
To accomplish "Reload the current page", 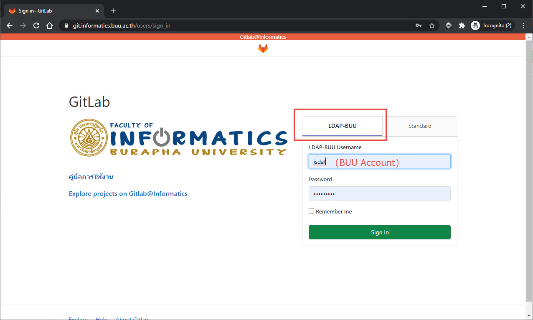I will (36, 25).
